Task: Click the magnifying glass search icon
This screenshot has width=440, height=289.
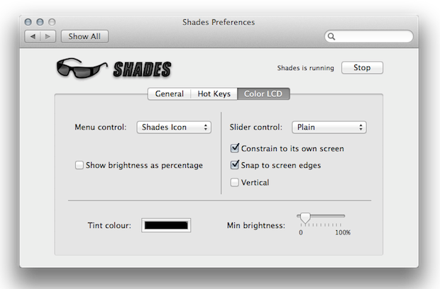Action: (x=331, y=36)
